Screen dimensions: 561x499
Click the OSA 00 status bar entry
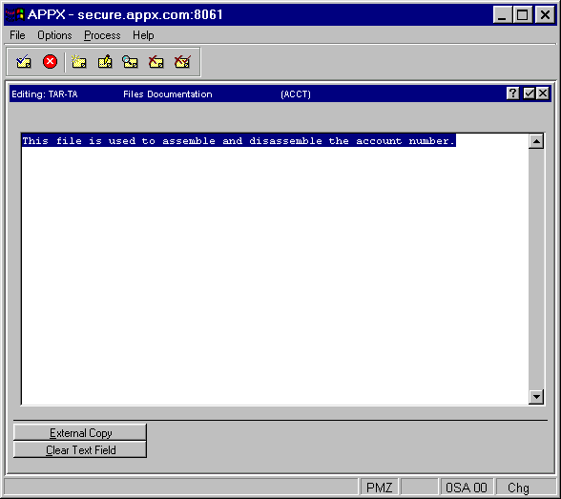point(467,488)
